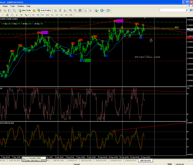Open the periods clock dropdown
The width and height of the screenshot is (193, 165).
click(103, 10)
